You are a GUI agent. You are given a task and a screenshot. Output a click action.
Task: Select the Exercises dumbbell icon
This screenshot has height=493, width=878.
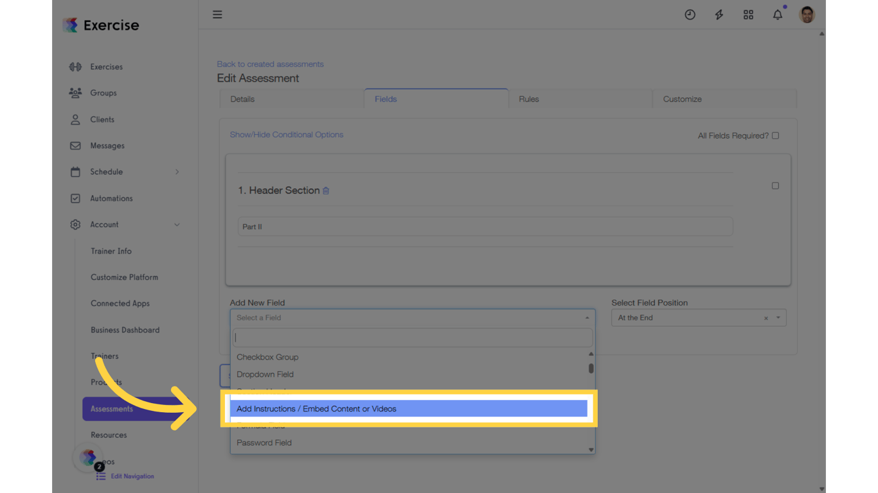pyautogui.click(x=75, y=67)
